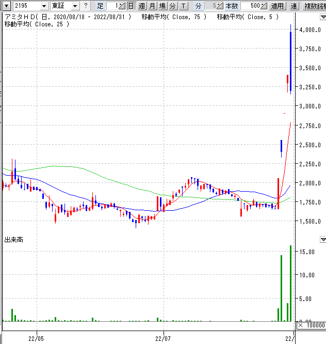The width and height of the screenshot is (326, 344).
Task: Select the T tick chart button
Action: (x=184, y=6)
